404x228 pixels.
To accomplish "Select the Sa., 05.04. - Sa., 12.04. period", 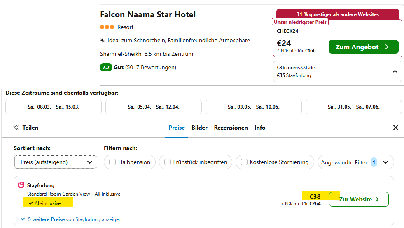I will point(154,107).
